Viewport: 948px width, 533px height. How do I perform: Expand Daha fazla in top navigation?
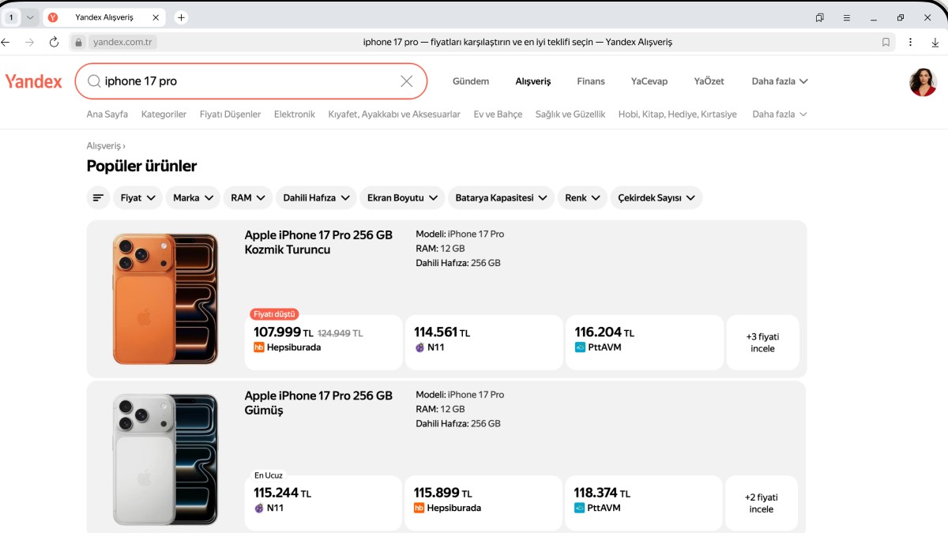779,81
